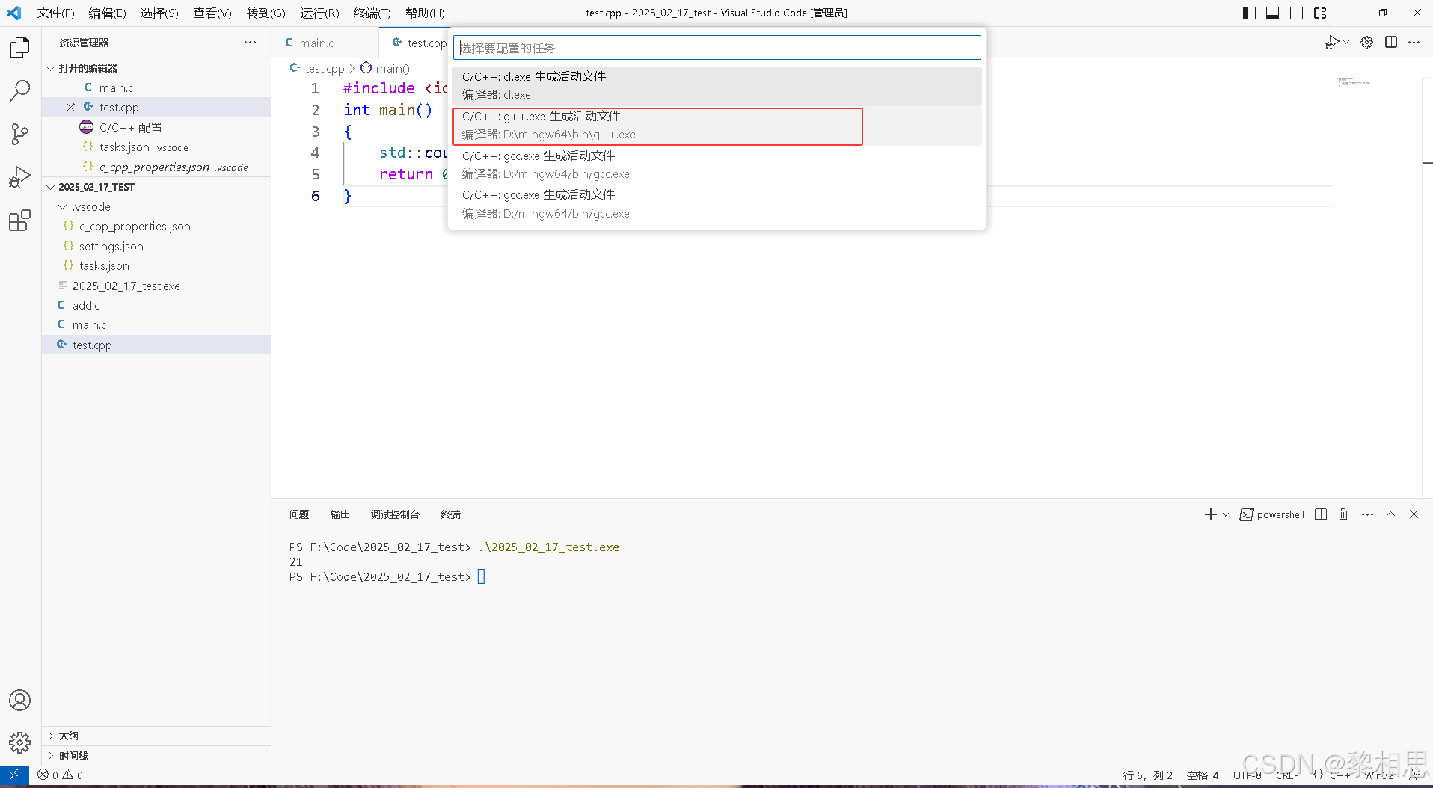Close the terminal panel
The height and width of the screenshot is (788, 1433).
point(1414,514)
